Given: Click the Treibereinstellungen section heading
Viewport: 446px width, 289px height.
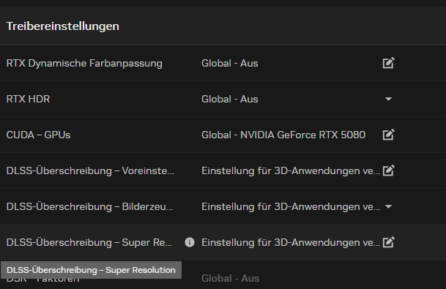Looking at the screenshot, I should point(62,26).
